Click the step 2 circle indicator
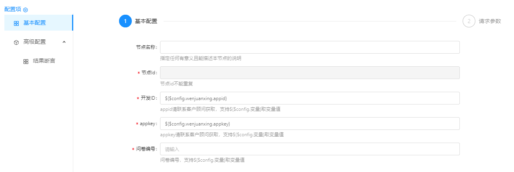Image resolution: width=514 pixels, height=172 pixels. (x=469, y=21)
